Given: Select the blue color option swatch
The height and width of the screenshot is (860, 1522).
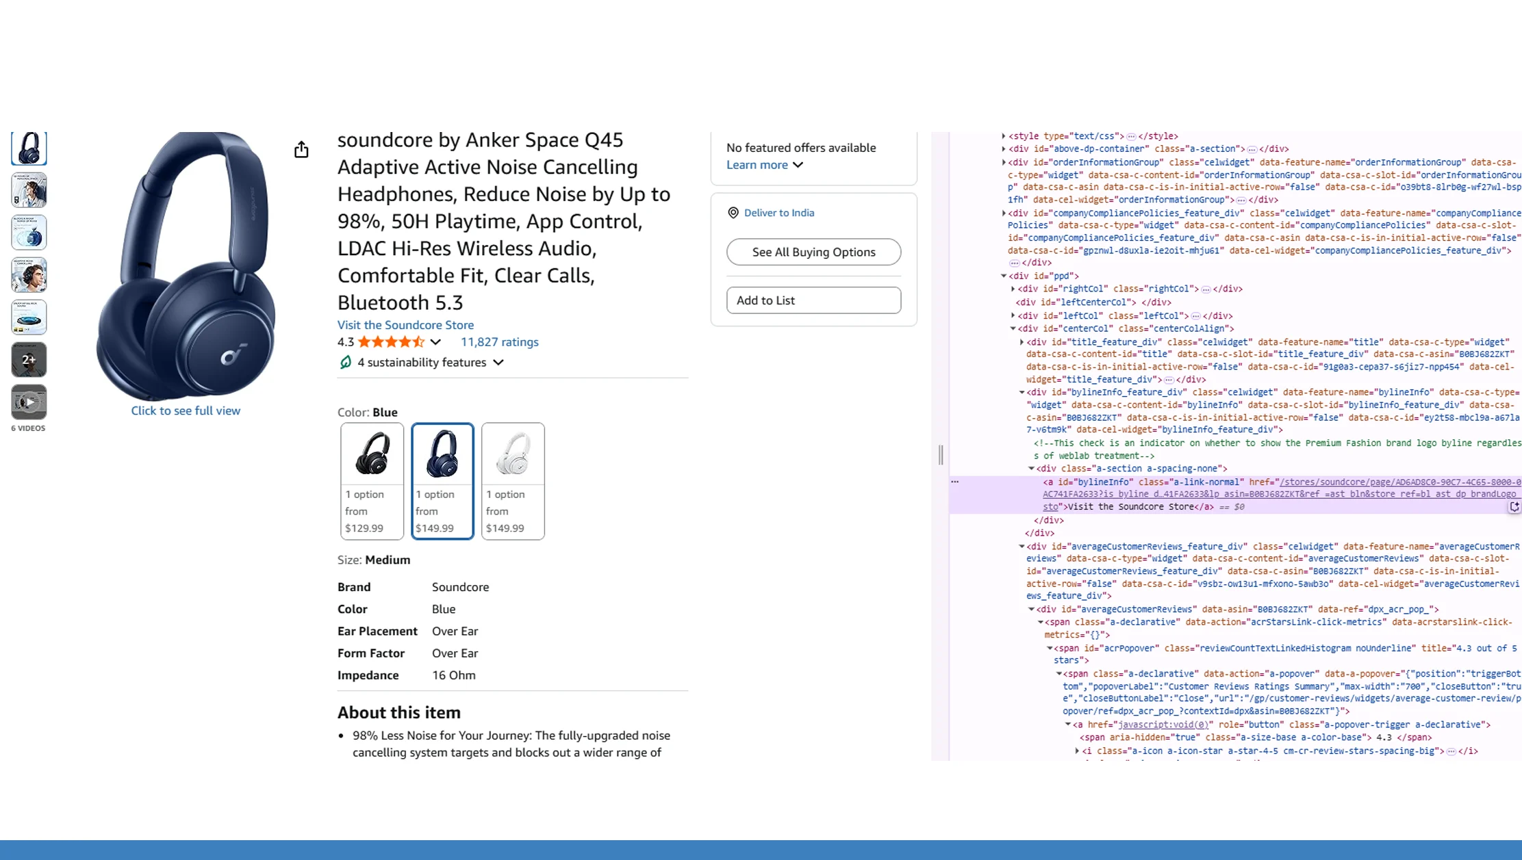Looking at the screenshot, I should pyautogui.click(x=442, y=481).
